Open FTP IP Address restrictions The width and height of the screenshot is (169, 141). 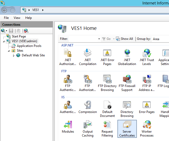[x=147, y=83]
